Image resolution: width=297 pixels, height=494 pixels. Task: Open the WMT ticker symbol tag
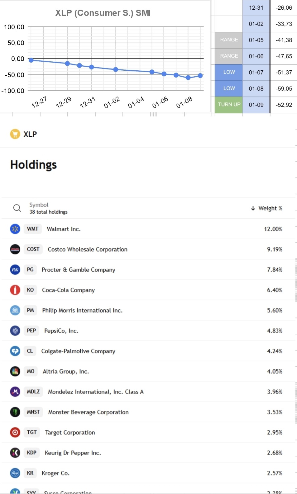tap(32, 229)
